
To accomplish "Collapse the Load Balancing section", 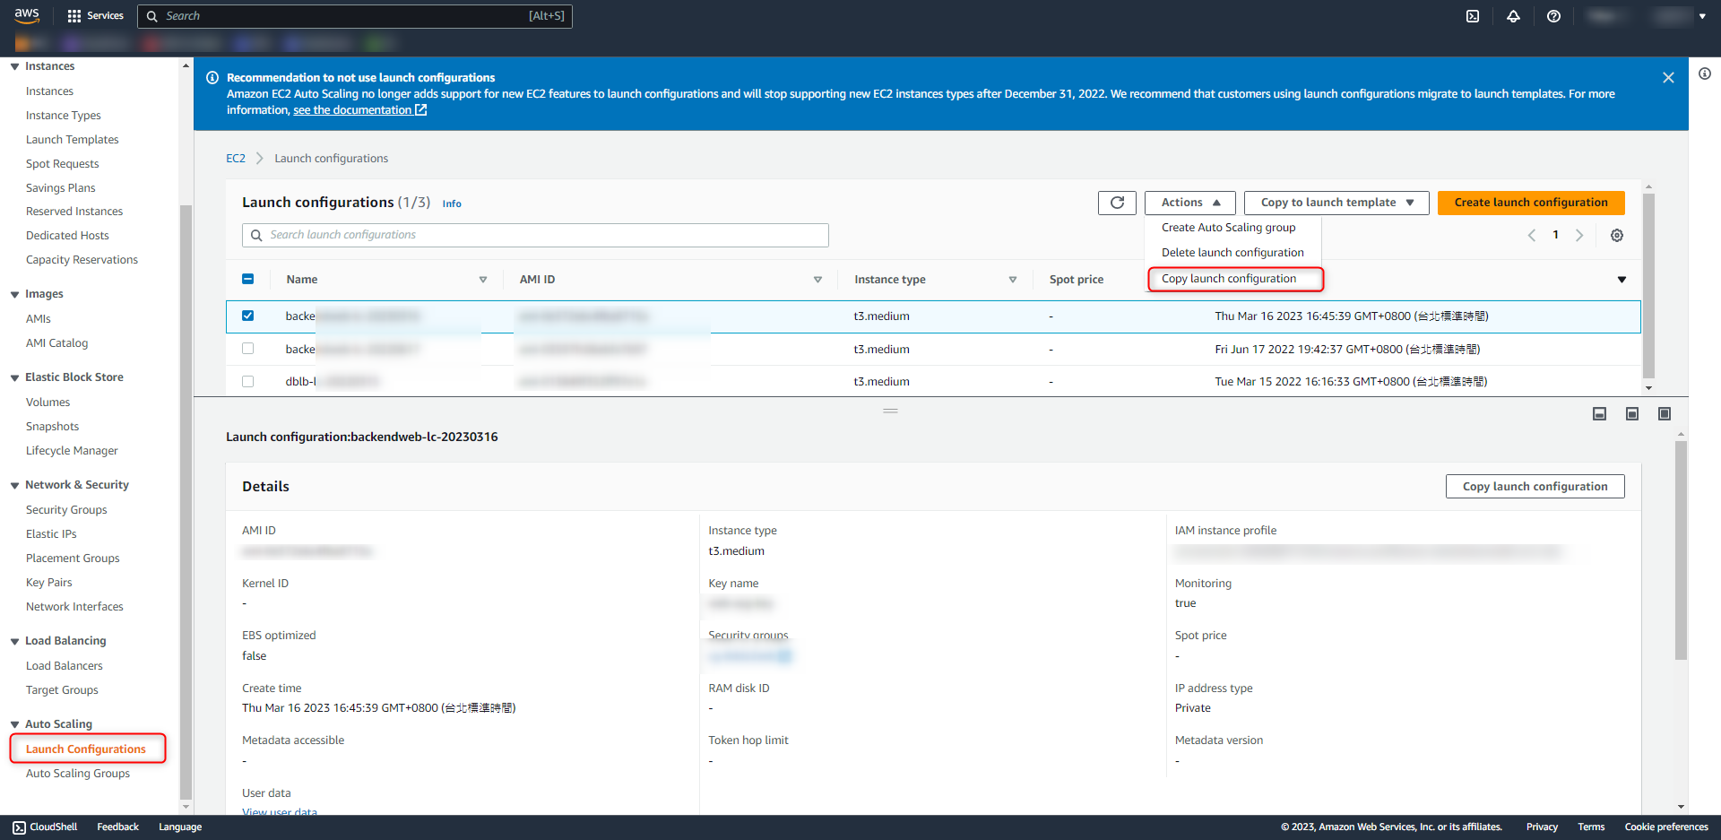I will (x=14, y=641).
